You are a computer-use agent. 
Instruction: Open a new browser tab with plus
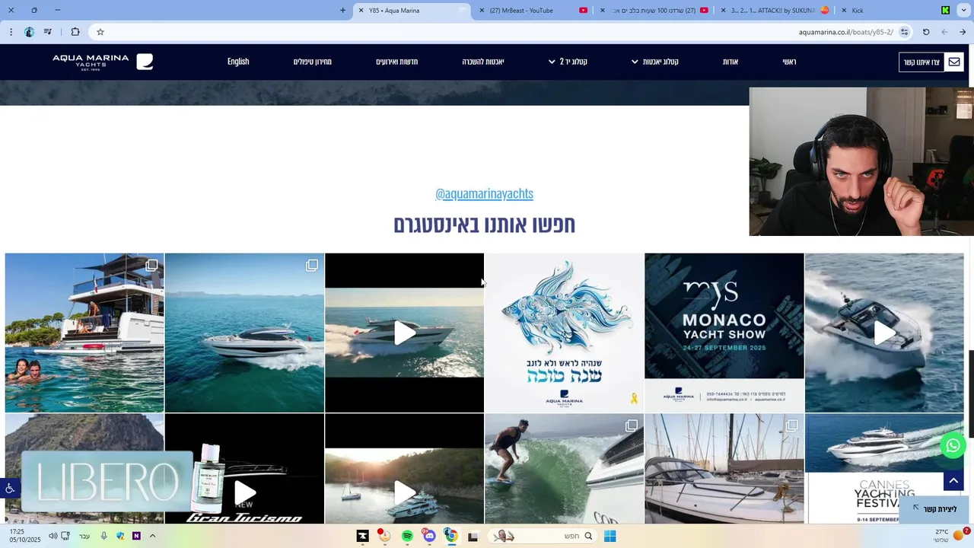pyautogui.click(x=342, y=11)
